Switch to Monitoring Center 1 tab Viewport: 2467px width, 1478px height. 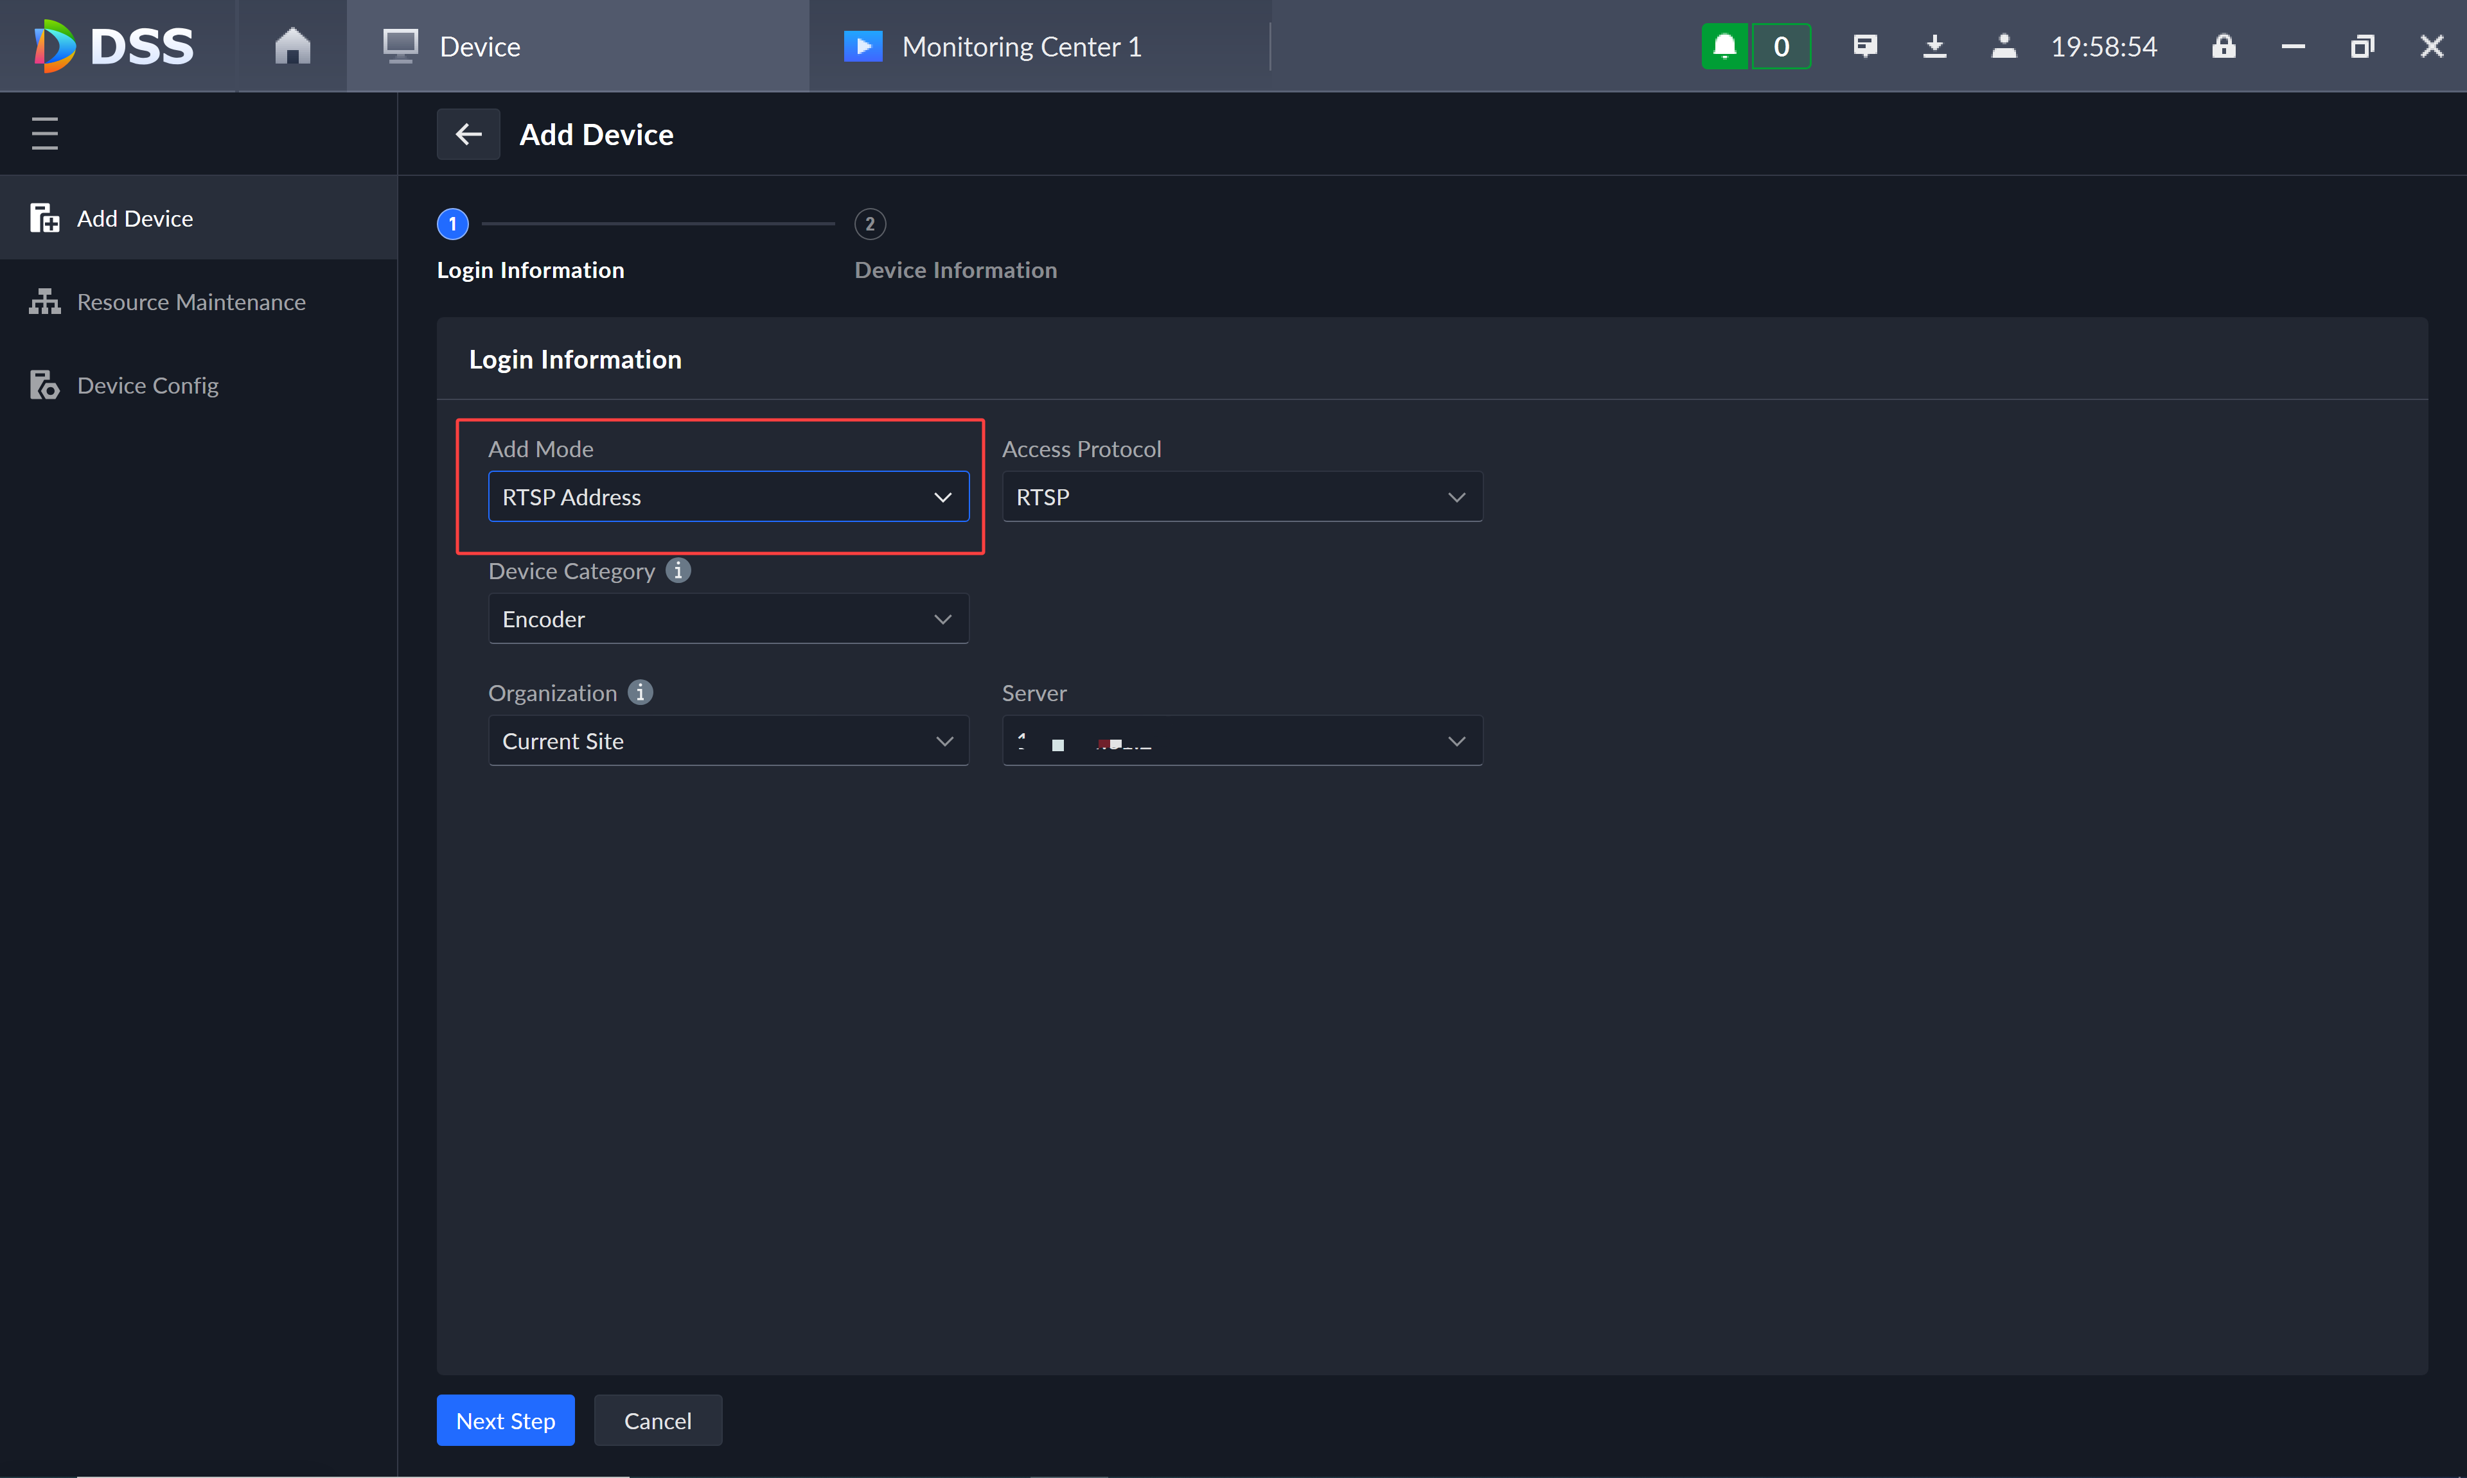[1040, 46]
